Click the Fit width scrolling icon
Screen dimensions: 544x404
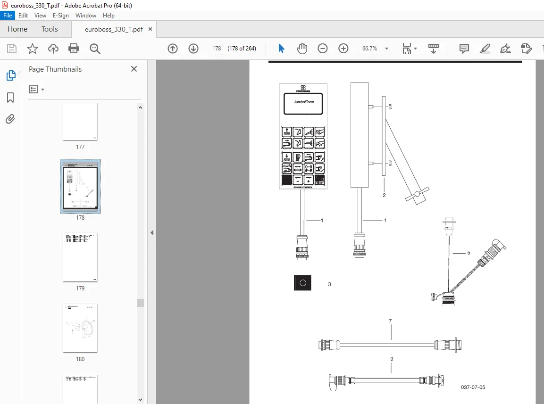pos(407,49)
